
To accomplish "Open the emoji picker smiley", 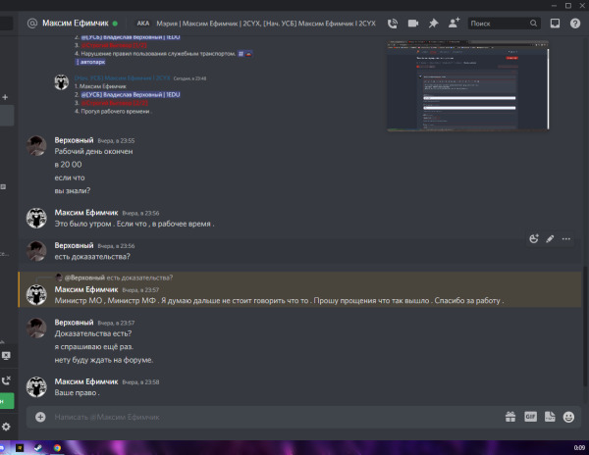I will click(568, 417).
